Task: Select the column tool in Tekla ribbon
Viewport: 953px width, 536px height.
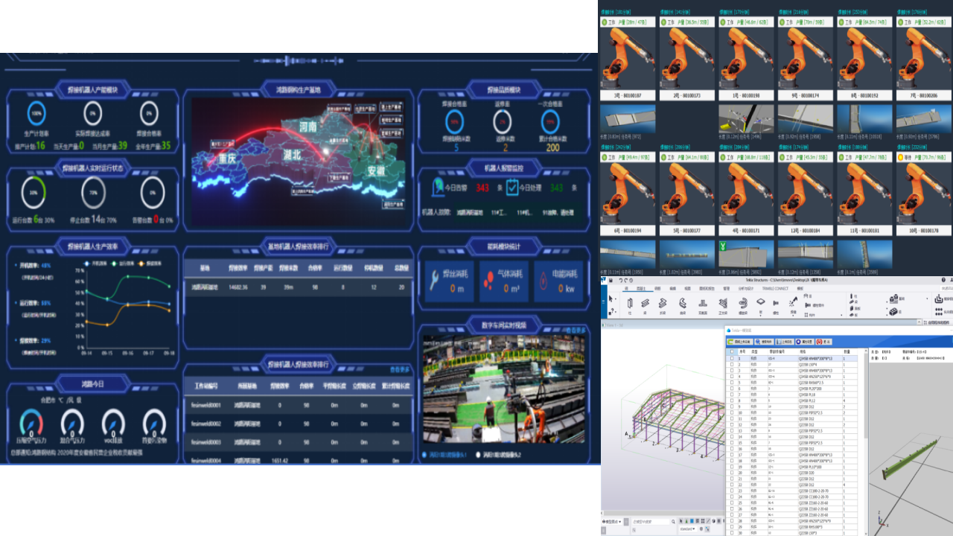Action: (629, 303)
